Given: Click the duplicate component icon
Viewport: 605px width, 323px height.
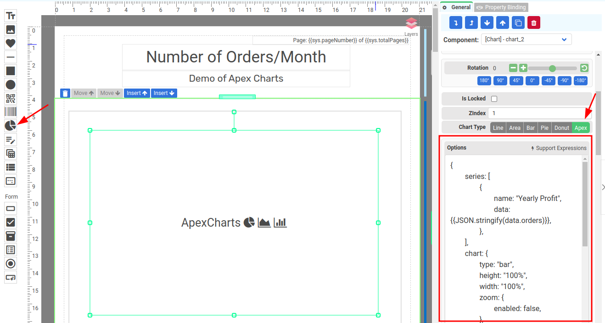Looking at the screenshot, I should click(x=518, y=23).
